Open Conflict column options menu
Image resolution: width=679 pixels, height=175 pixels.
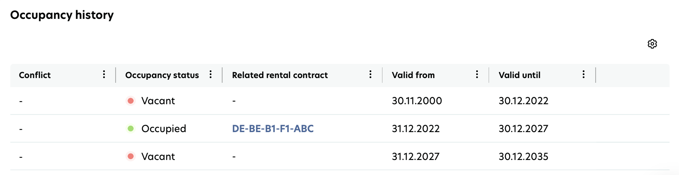coord(104,75)
